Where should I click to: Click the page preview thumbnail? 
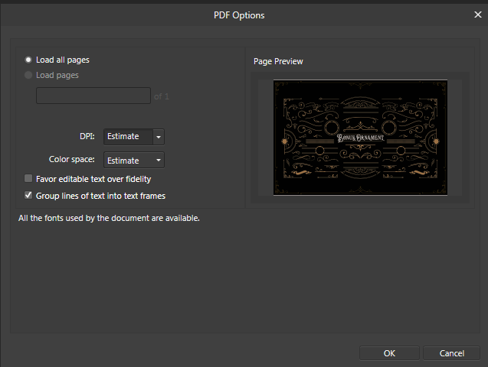point(360,138)
